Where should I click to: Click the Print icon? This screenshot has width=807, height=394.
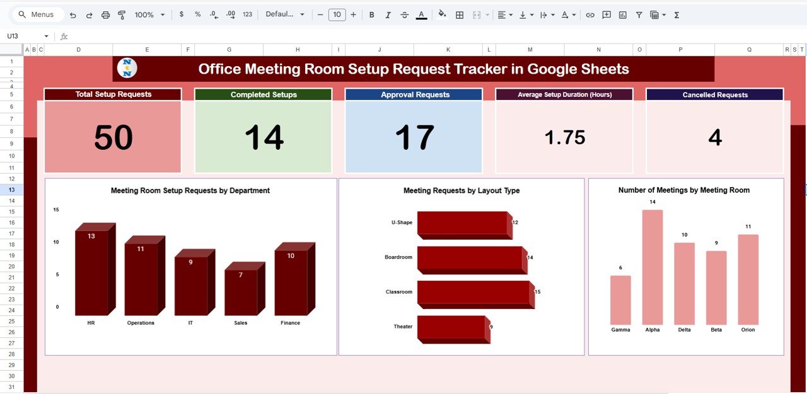point(105,14)
